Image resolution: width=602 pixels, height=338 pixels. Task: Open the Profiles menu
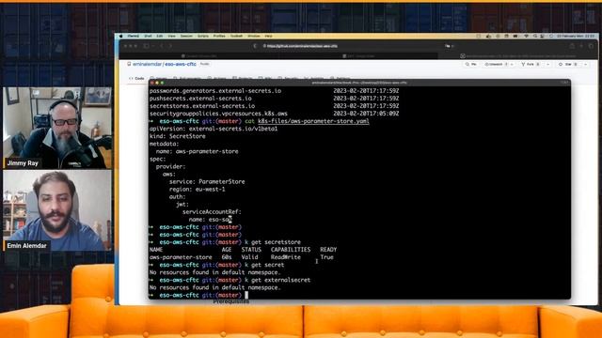pyautogui.click(x=219, y=36)
